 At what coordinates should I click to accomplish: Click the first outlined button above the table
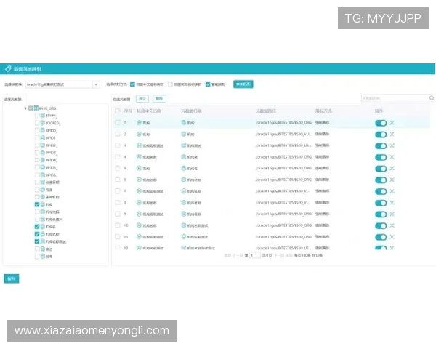(143, 98)
